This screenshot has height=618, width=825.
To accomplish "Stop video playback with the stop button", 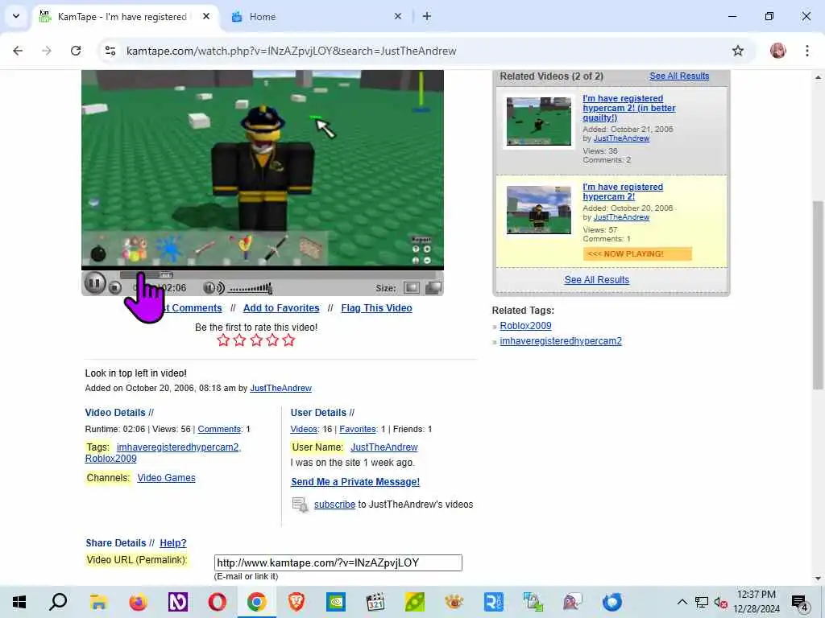I will [115, 287].
